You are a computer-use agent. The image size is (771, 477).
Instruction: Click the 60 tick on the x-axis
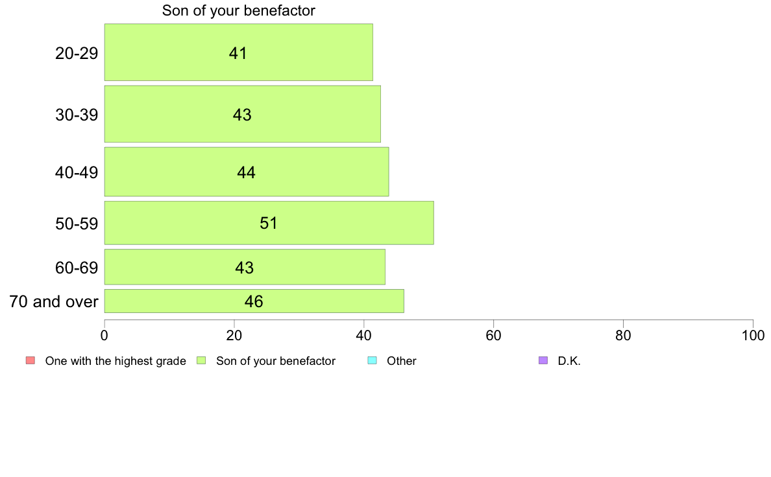(x=493, y=336)
